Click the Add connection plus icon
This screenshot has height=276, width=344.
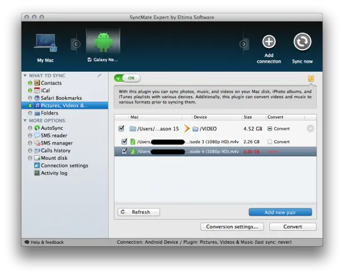point(269,42)
